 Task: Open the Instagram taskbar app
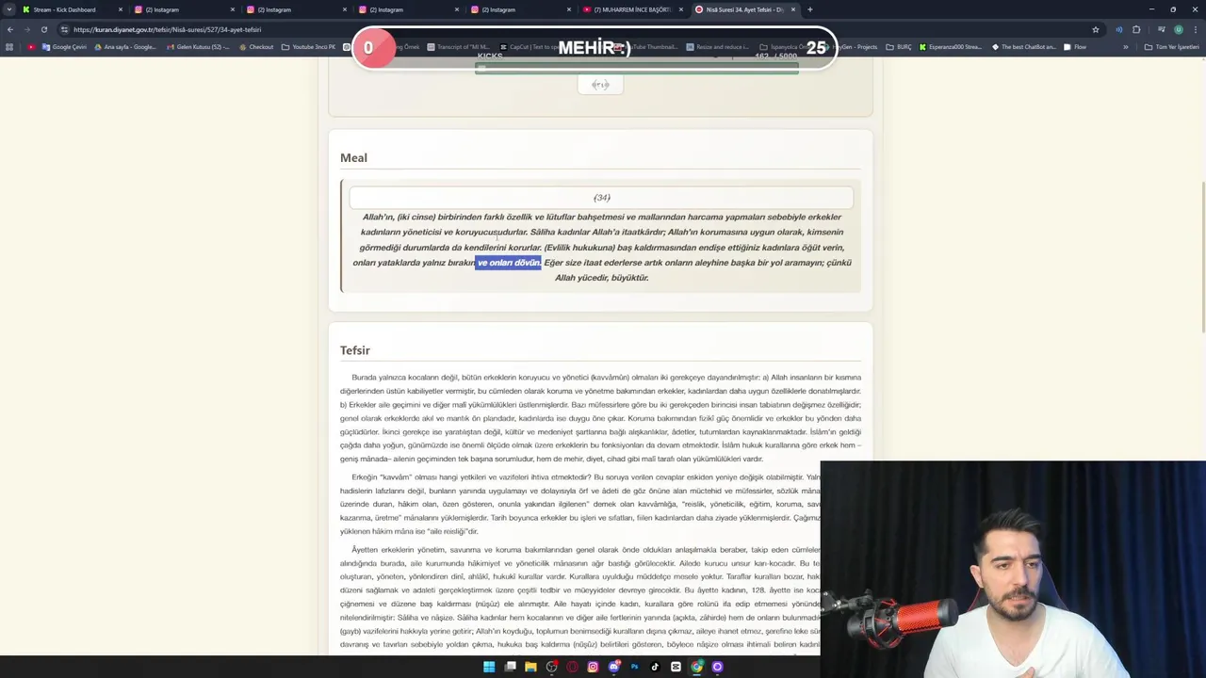pyautogui.click(x=593, y=667)
